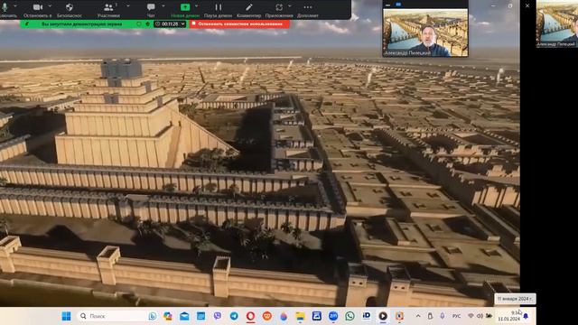This screenshot has width=578, height=325.
Task: Click the microphone tray icon
Action: click(x=442, y=316)
